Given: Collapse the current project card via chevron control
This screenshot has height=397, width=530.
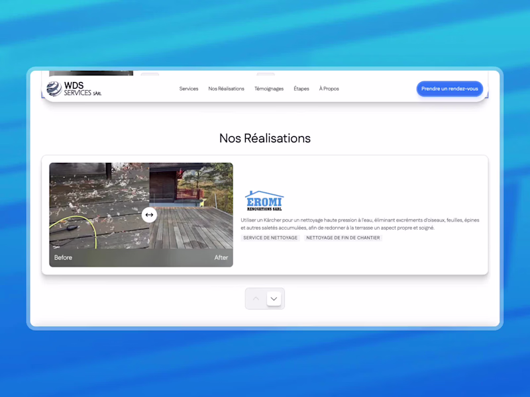Looking at the screenshot, I should 256,298.
